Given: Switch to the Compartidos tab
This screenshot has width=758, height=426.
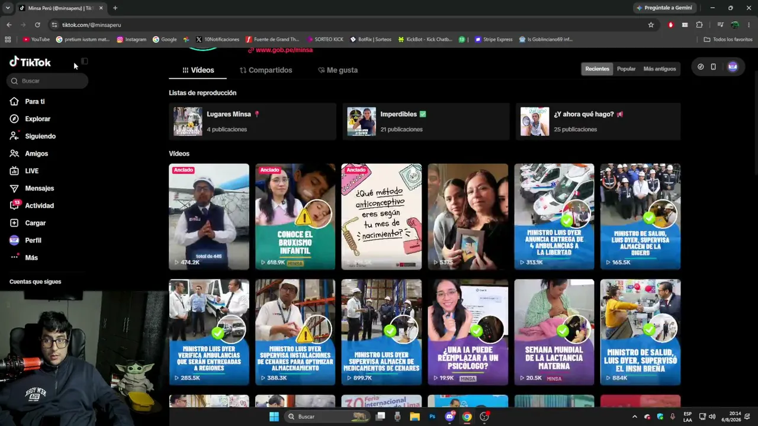Looking at the screenshot, I should [266, 70].
